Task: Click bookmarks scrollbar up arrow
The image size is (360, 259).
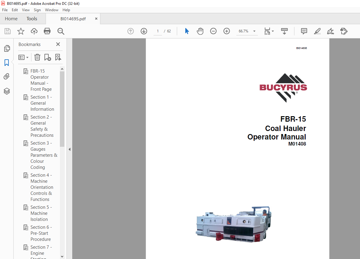Action: (x=62, y=69)
